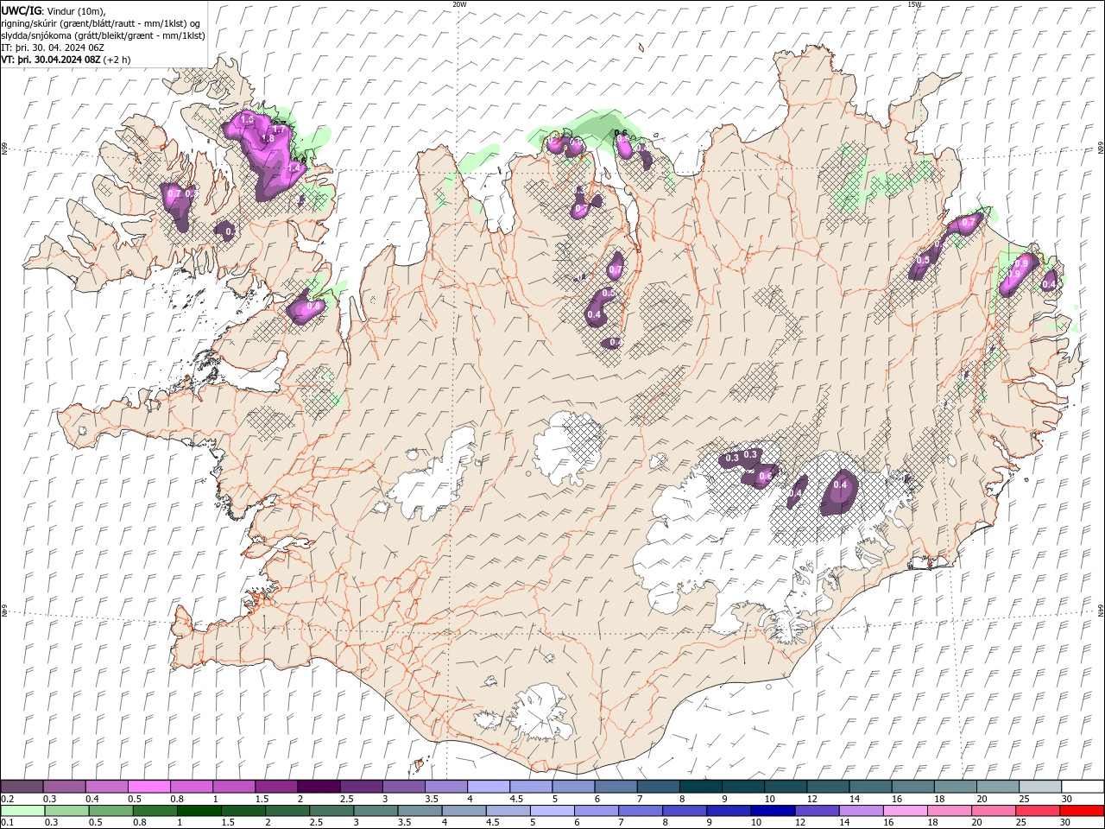Select upper legend swatch starting at 18
The height and width of the screenshot is (829, 1105).
[955, 787]
